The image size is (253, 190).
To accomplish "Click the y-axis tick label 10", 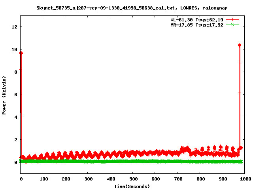I will 14,49.
